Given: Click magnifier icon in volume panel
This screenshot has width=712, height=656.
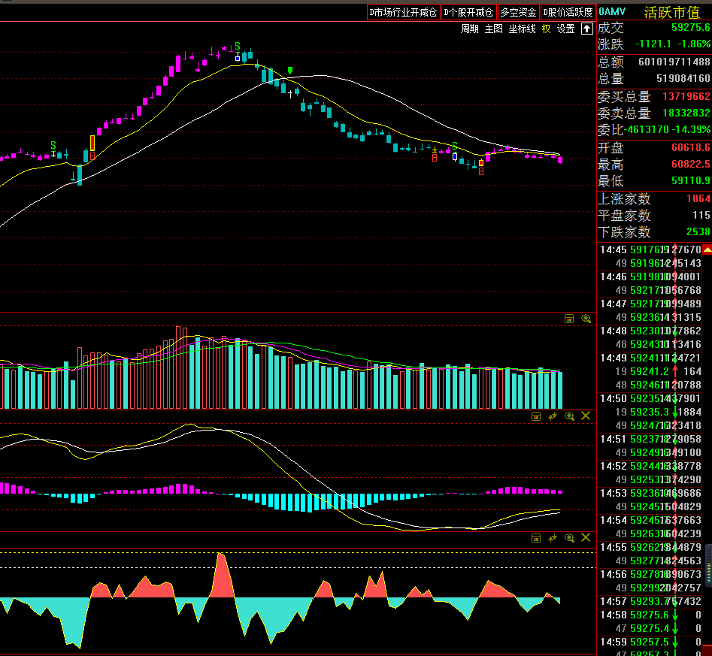Looking at the screenshot, I should pyautogui.click(x=586, y=319).
